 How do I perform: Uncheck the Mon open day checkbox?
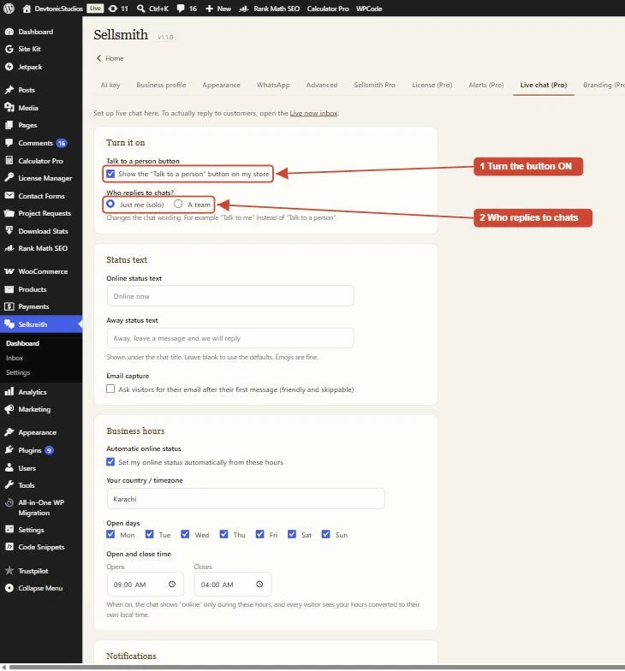pyautogui.click(x=110, y=534)
